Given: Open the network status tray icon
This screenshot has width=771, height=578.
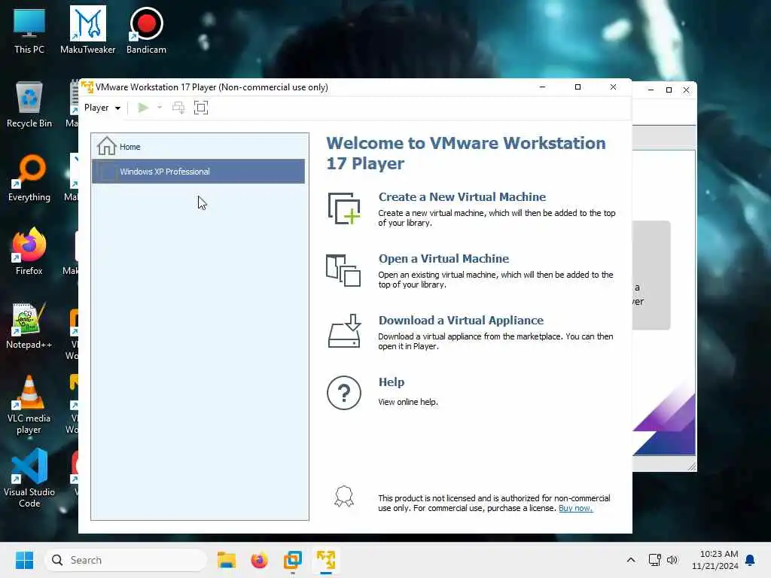Looking at the screenshot, I should [654, 560].
